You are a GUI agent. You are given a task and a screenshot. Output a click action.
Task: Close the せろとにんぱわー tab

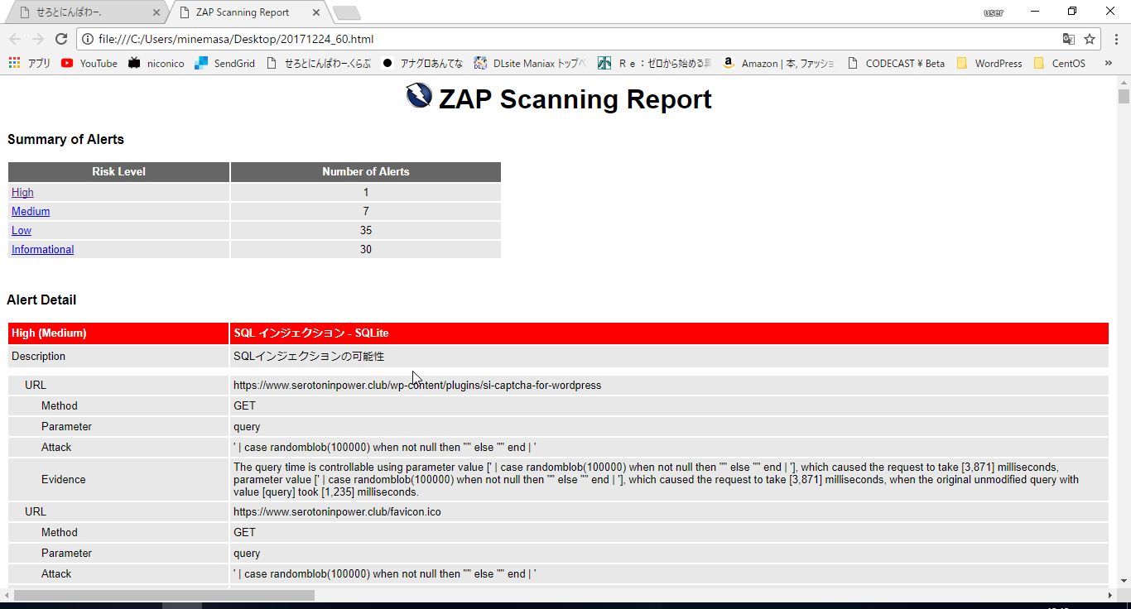coord(156,12)
